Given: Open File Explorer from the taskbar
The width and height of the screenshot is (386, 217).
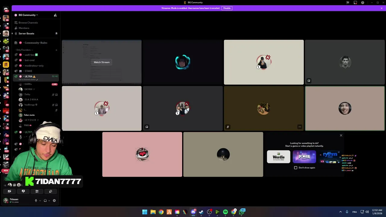Looking at the screenshot, I should (153, 212).
